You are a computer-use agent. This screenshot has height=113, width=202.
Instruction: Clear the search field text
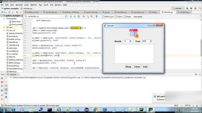pos(66,16)
